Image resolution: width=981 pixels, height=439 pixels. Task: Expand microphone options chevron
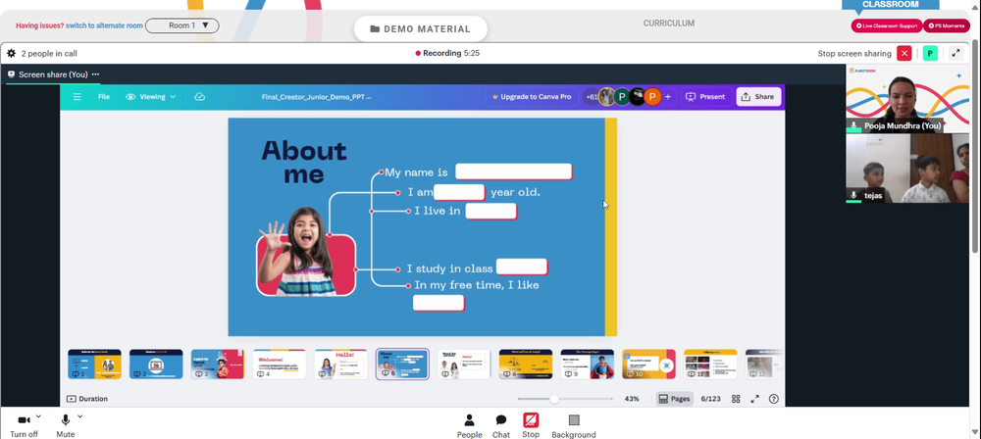click(79, 415)
